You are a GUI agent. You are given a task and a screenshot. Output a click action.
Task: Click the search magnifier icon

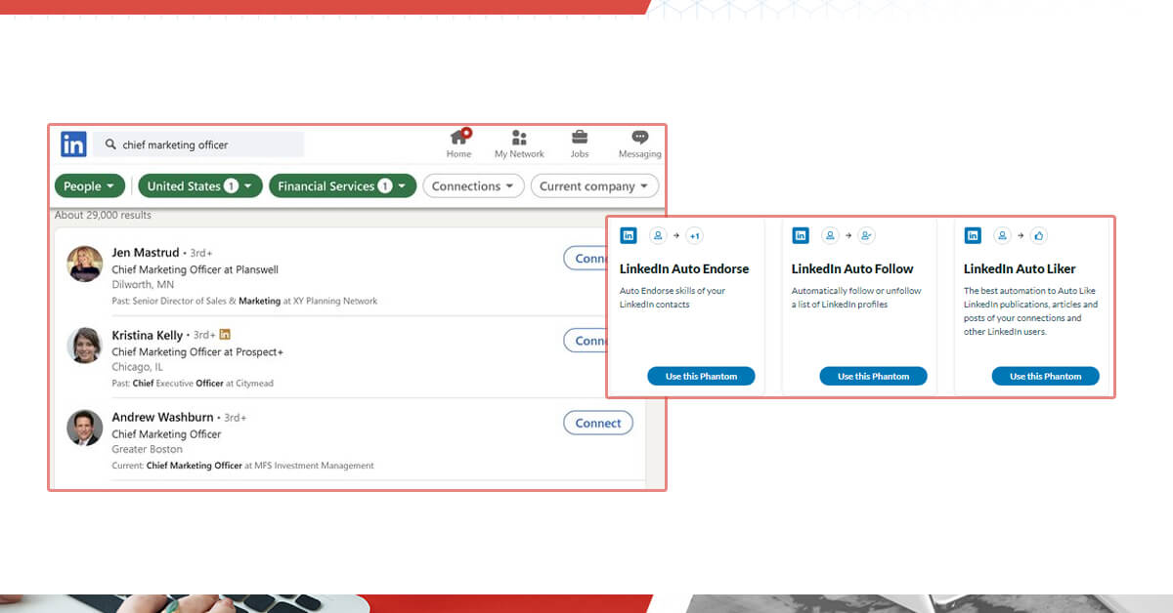tap(110, 144)
